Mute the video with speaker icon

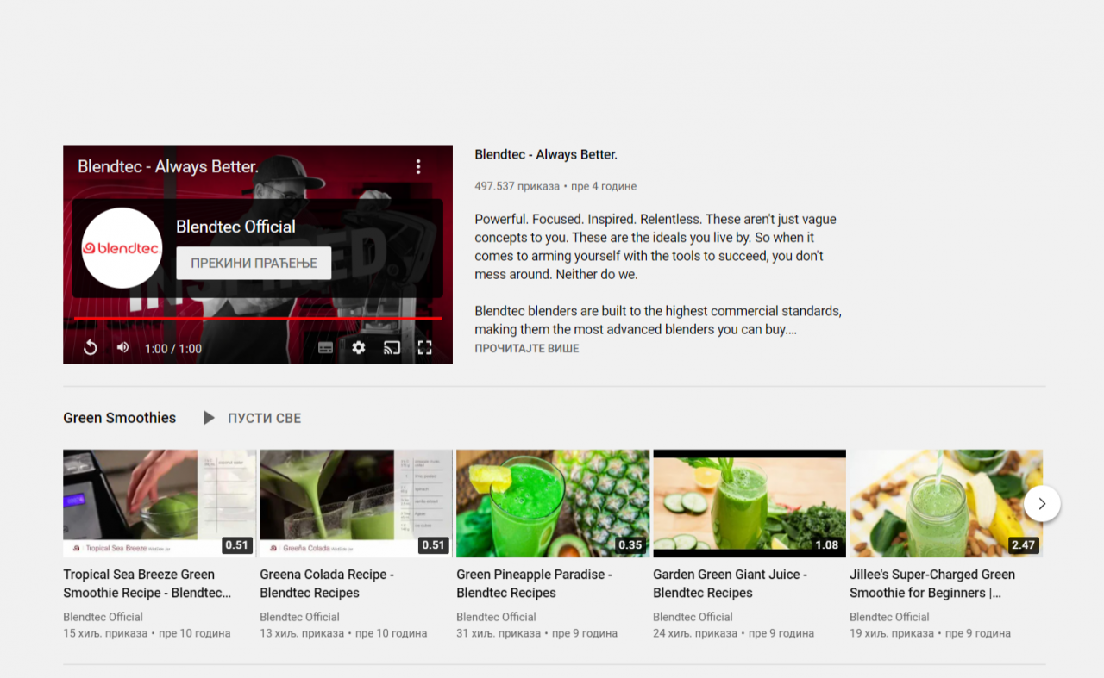tap(122, 348)
